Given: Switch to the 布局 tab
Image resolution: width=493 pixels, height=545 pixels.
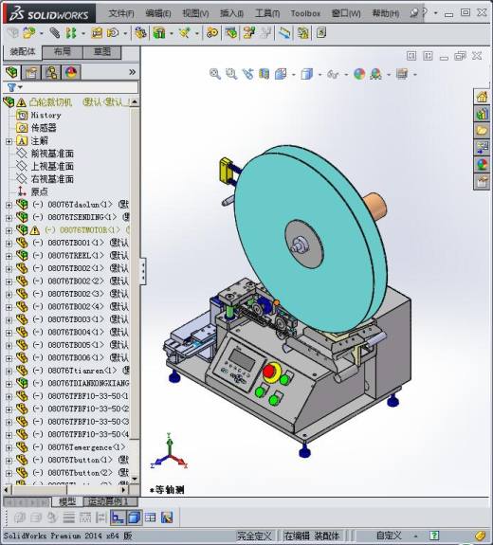Looking at the screenshot, I should [x=63, y=52].
